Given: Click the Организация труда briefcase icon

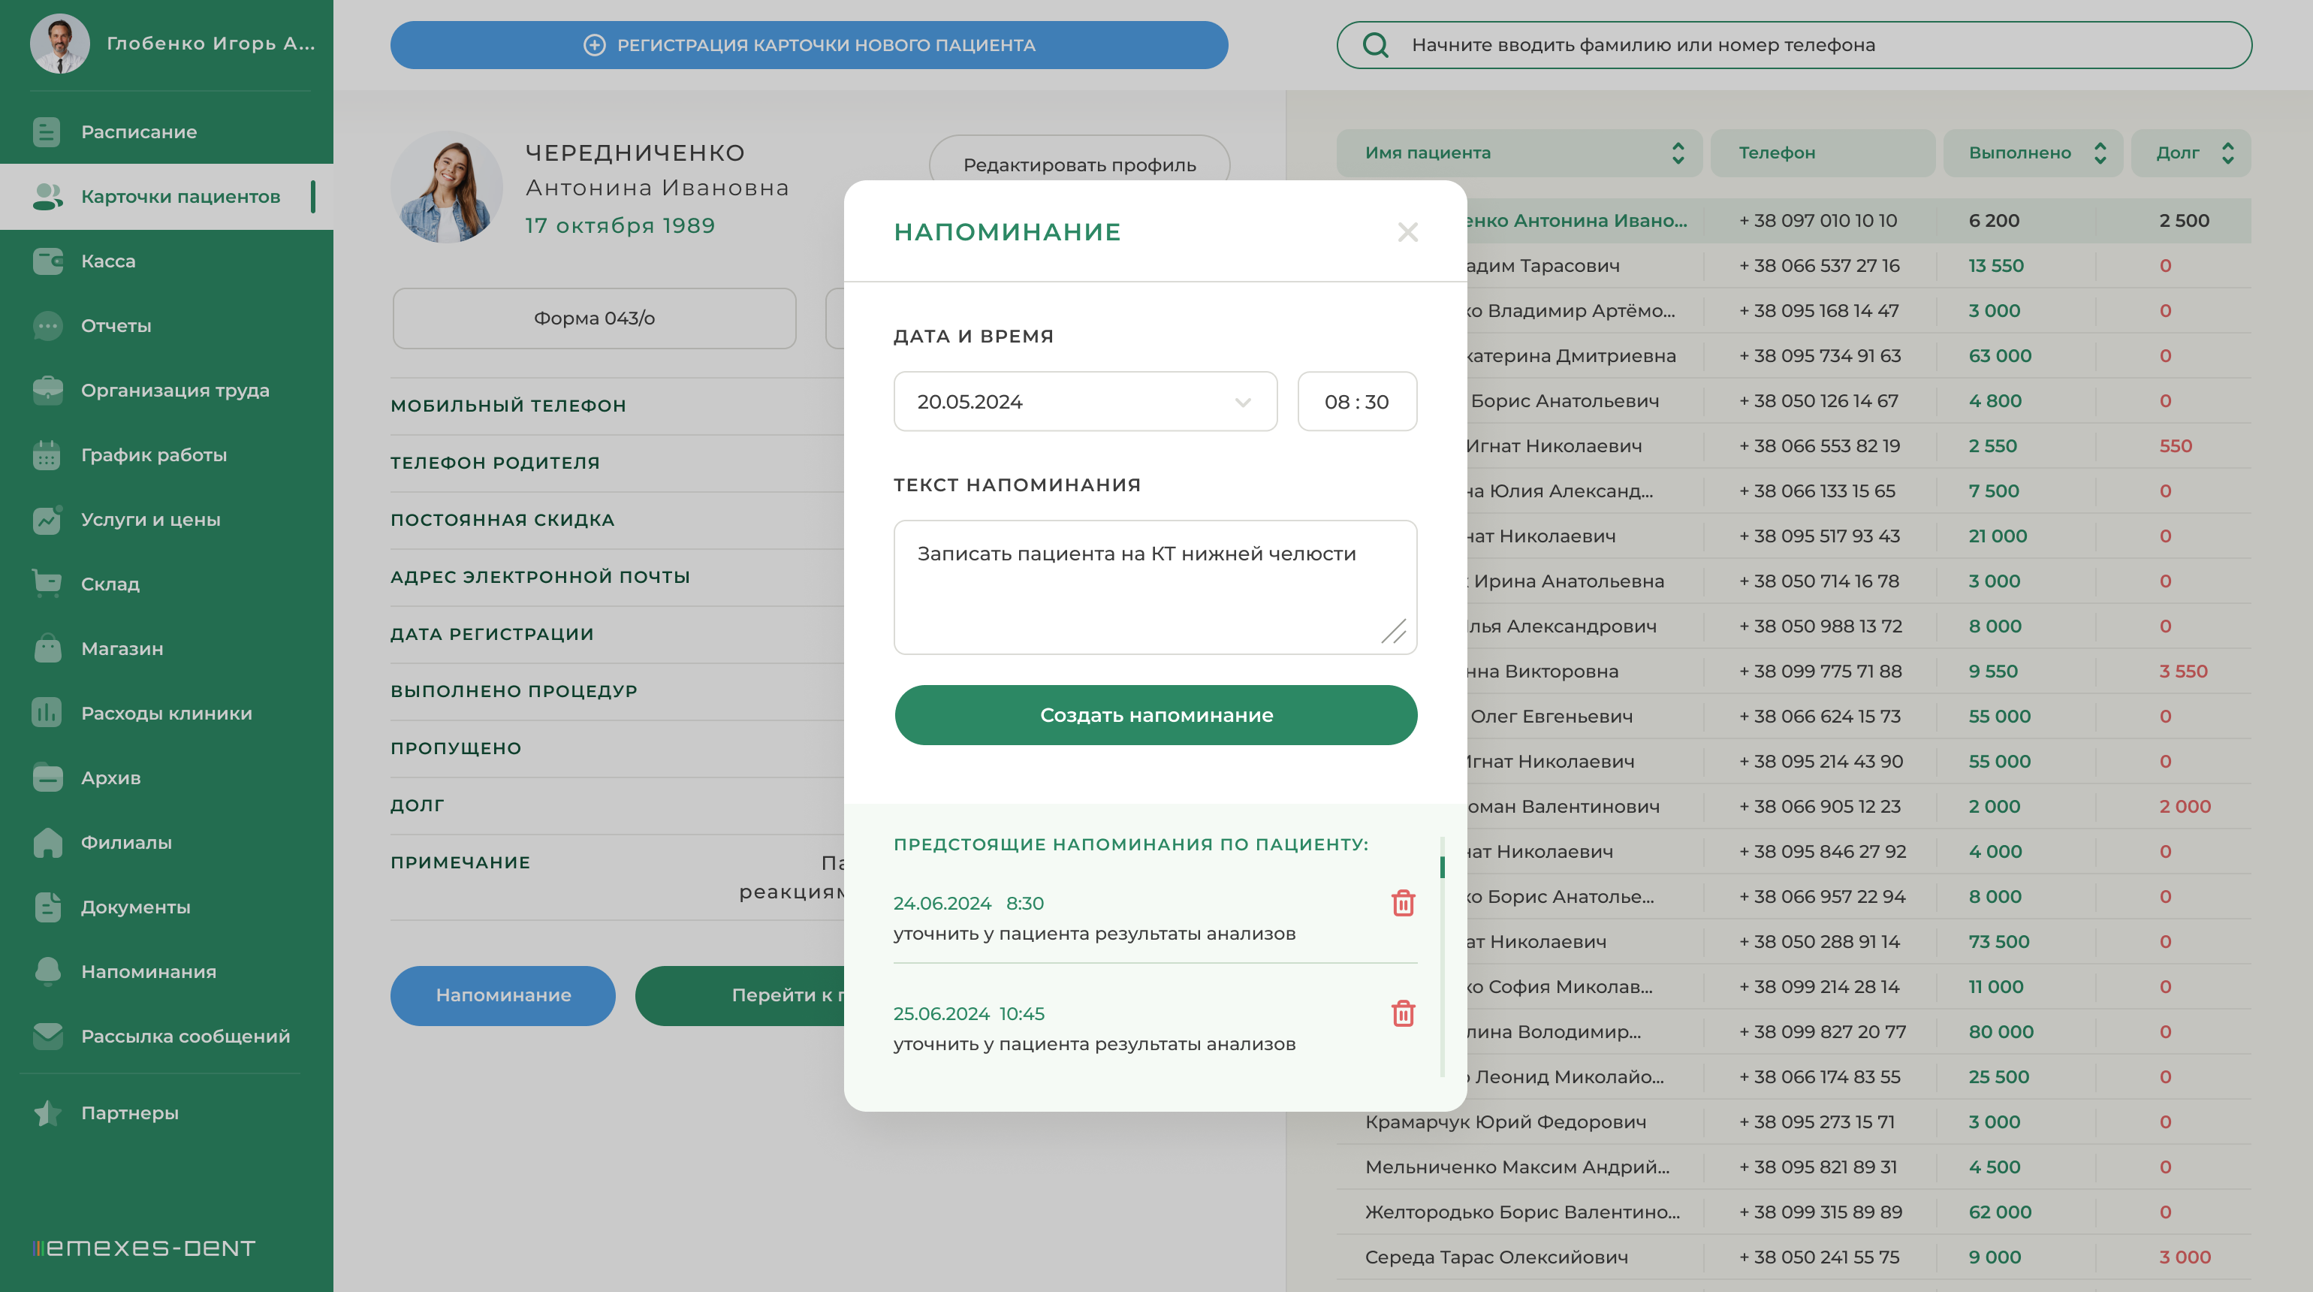Looking at the screenshot, I should point(47,391).
